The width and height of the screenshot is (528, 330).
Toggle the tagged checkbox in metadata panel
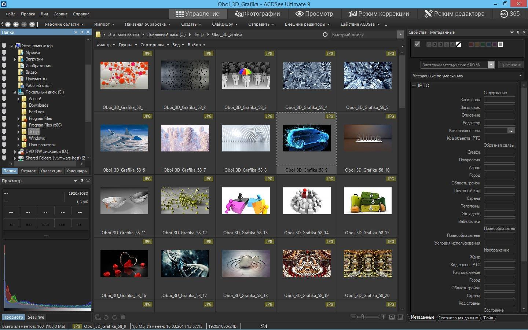(x=417, y=44)
